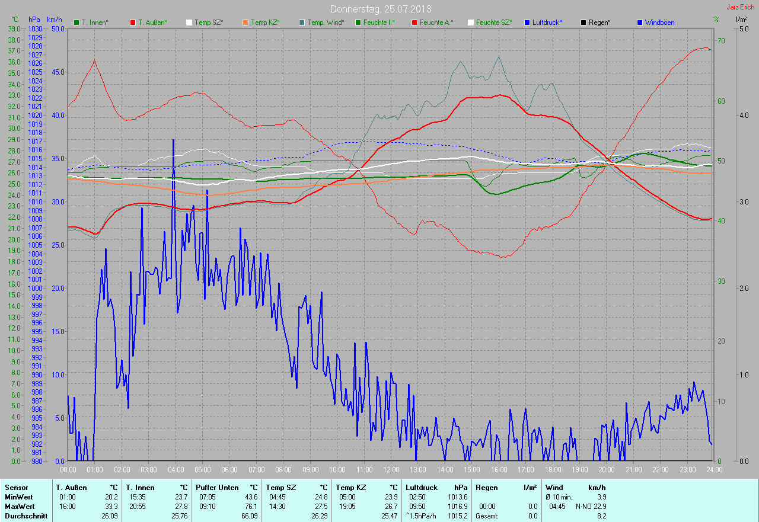Select the Feuchte I.* legend label
The width and height of the screenshot is (759, 522).
tap(379, 23)
